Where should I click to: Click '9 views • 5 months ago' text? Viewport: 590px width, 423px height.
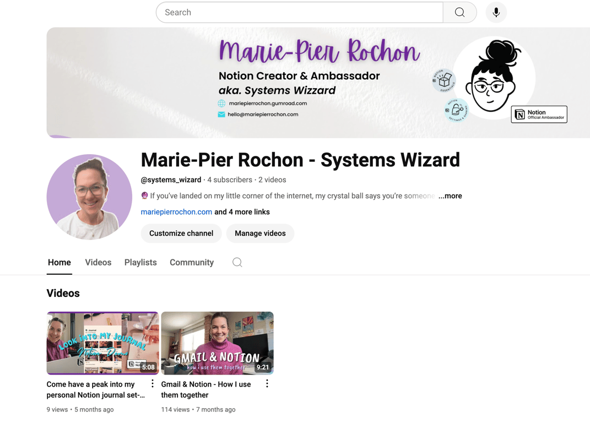tap(80, 409)
